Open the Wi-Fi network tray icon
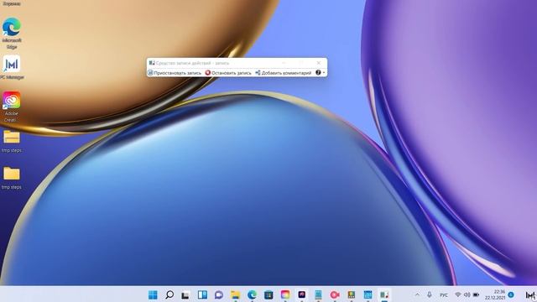 (458, 294)
